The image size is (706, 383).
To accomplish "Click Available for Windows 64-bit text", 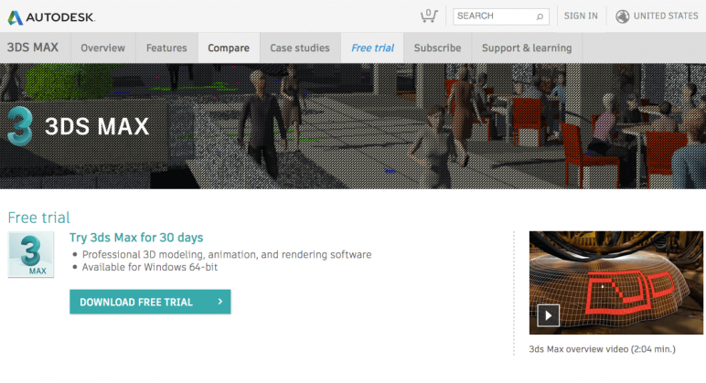I will pyautogui.click(x=150, y=267).
